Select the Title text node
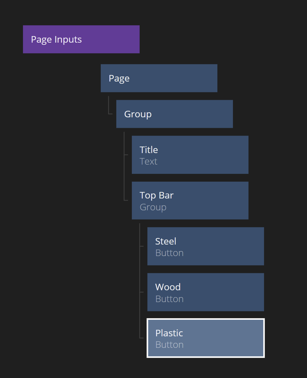 (190, 155)
